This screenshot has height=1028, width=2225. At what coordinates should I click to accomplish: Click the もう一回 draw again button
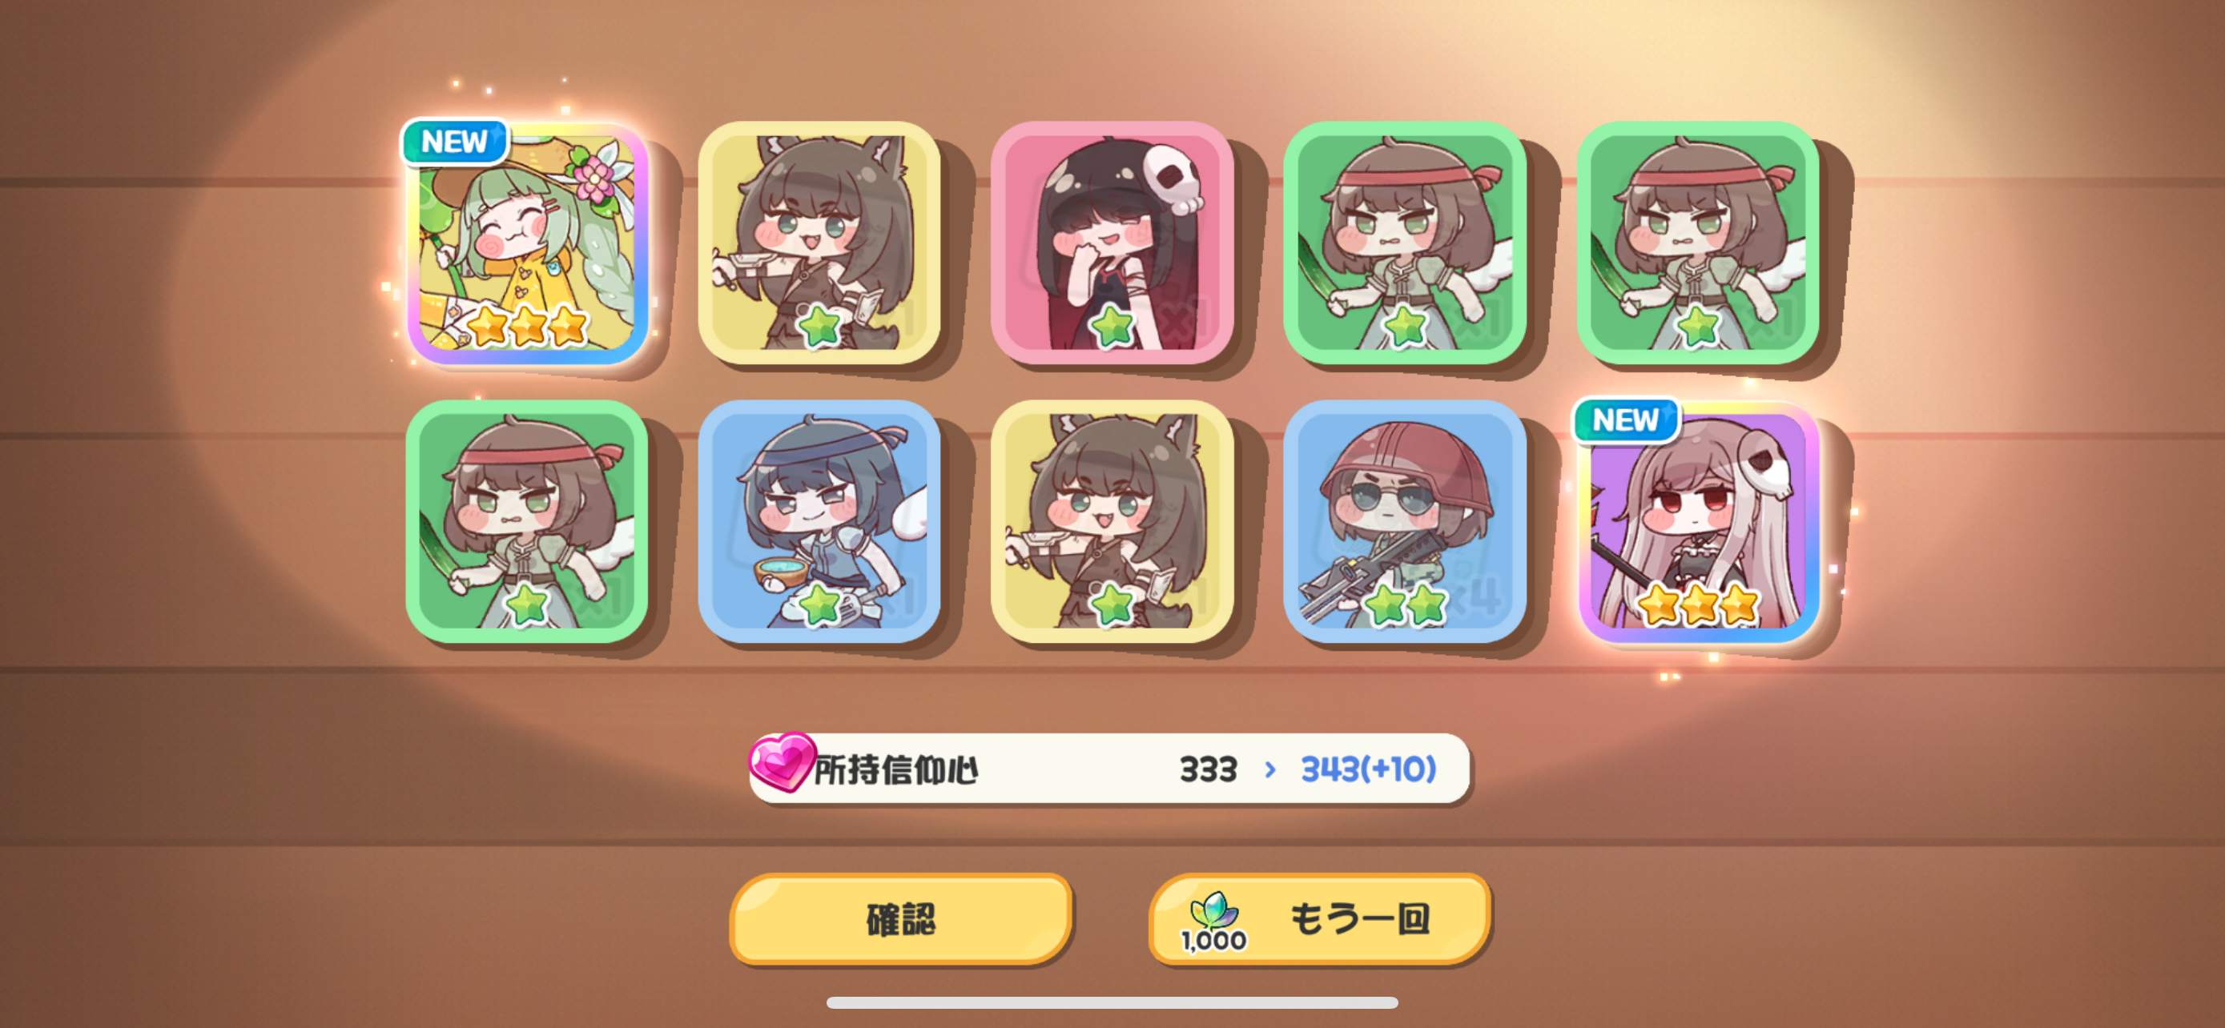(1320, 918)
